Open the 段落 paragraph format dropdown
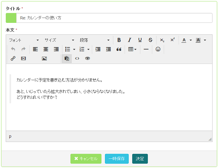This screenshot has height=168, width=218. click(x=94, y=40)
